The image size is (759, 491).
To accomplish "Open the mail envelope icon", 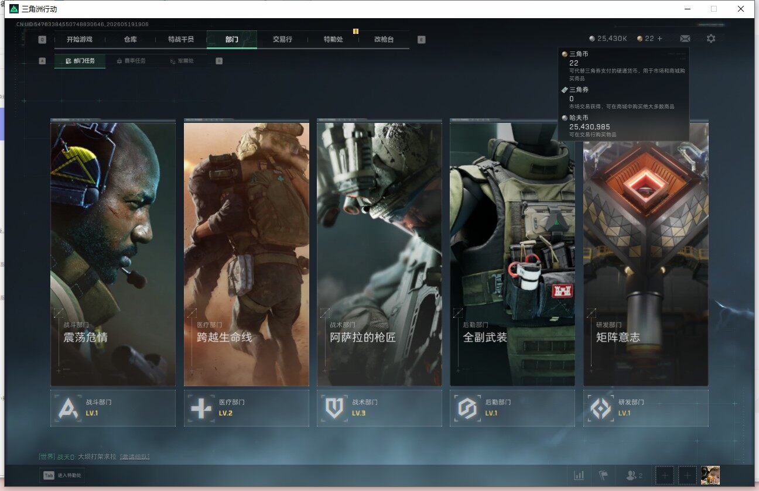I will point(685,39).
